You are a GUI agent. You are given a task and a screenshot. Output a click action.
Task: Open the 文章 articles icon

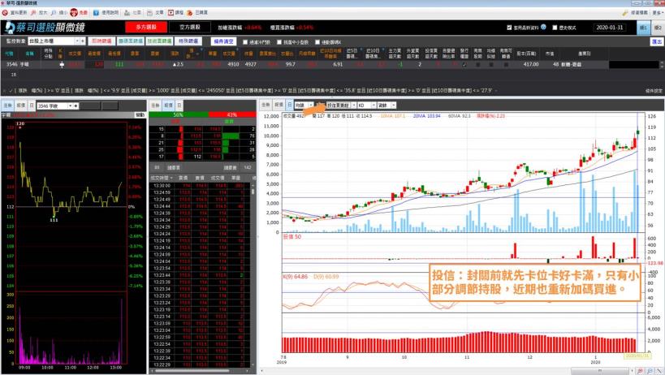(150, 13)
